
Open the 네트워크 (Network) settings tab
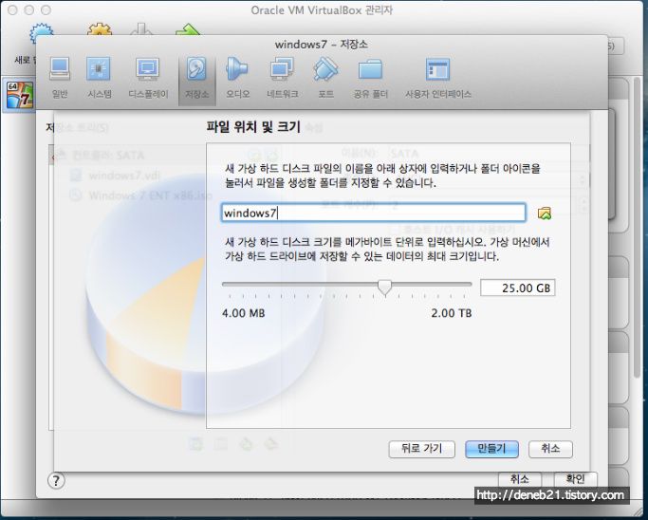283,79
